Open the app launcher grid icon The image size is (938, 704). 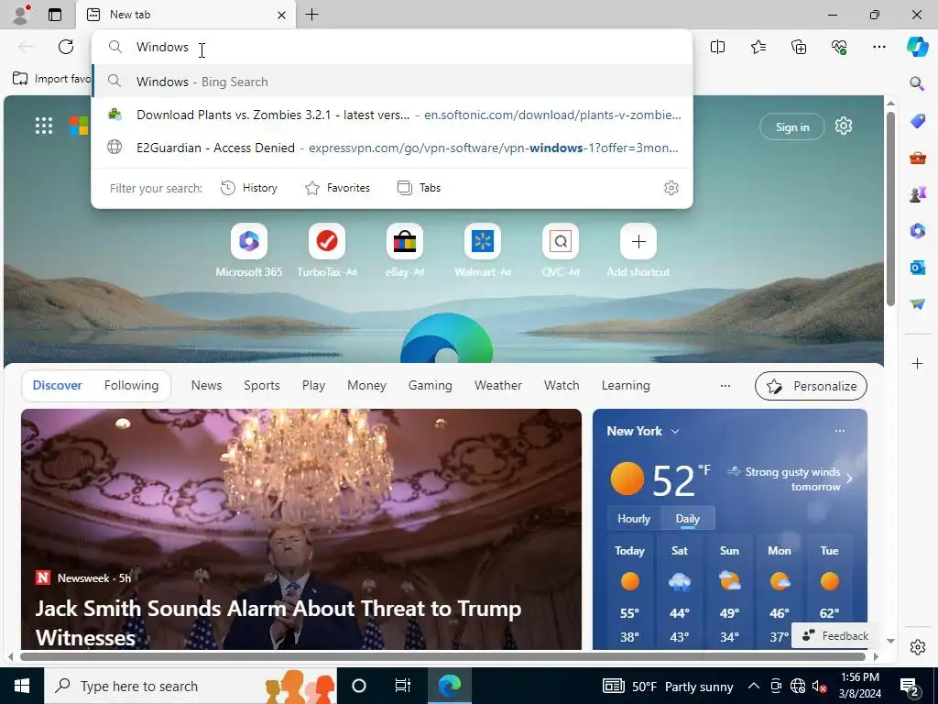coord(44,126)
